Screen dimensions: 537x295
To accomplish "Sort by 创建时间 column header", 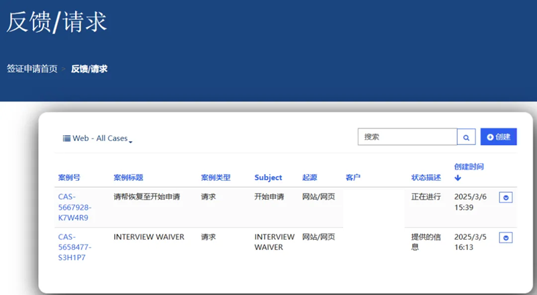I will tap(469, 167).
